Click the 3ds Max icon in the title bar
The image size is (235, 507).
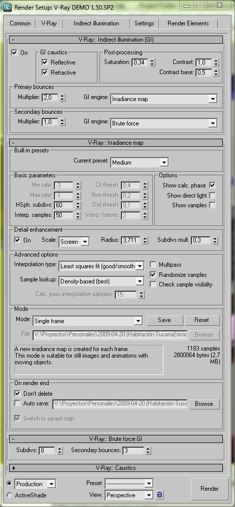tap(8, 7)
